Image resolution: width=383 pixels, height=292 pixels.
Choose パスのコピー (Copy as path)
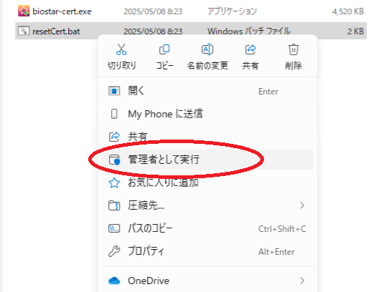(207, 228)
